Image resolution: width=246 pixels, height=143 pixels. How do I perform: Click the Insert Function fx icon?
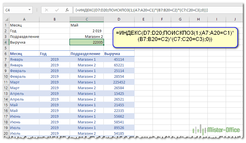[67, 10]
